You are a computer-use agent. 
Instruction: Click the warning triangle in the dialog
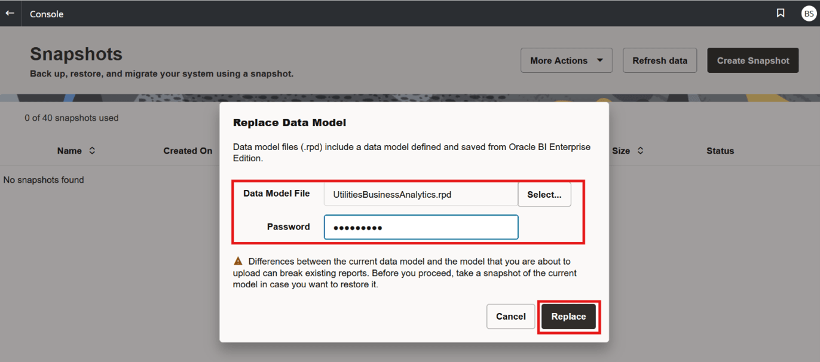237,260
